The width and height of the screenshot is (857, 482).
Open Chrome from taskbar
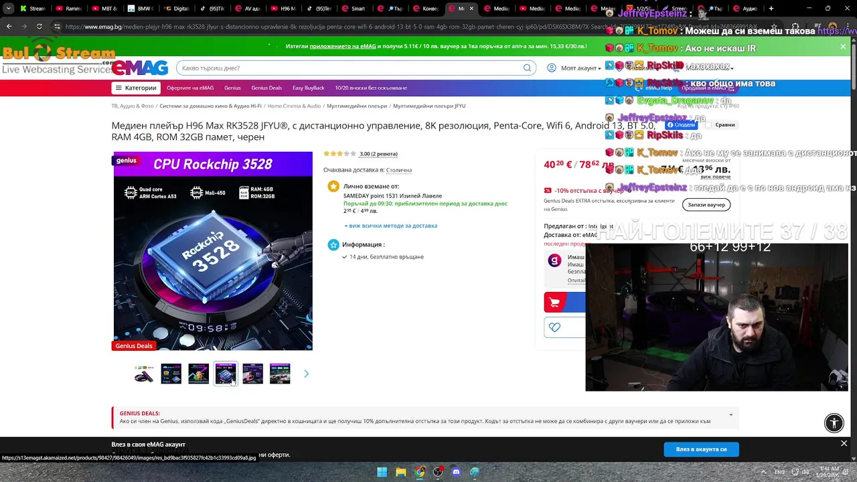point(419,472)
